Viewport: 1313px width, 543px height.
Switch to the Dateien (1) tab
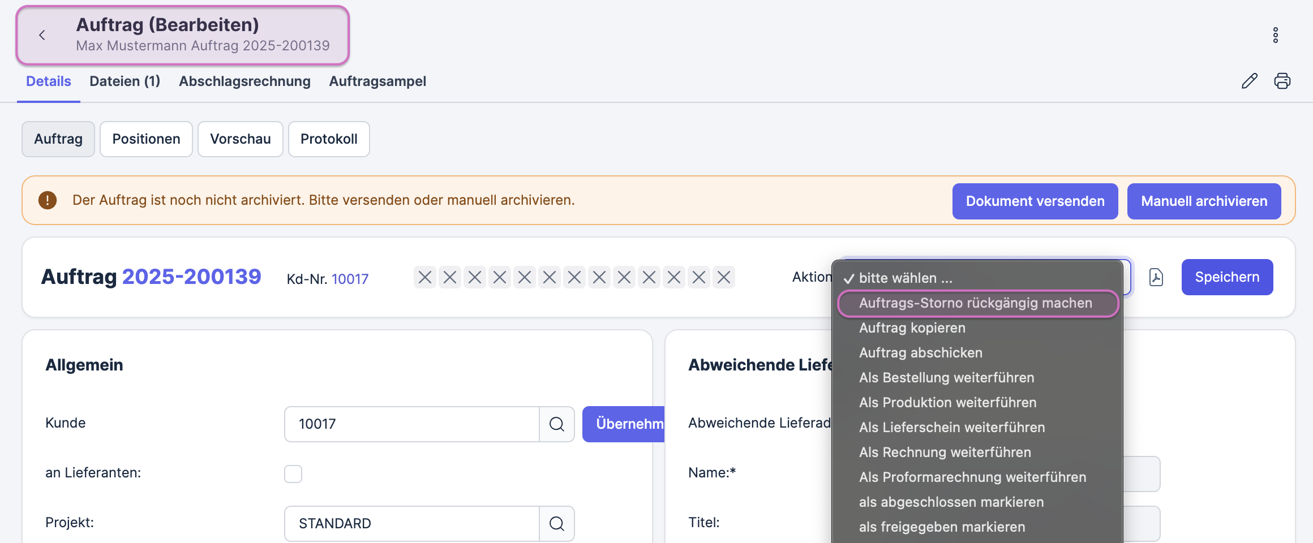click(125, 81)
